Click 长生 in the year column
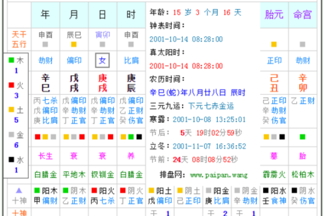 coord(45,156)
